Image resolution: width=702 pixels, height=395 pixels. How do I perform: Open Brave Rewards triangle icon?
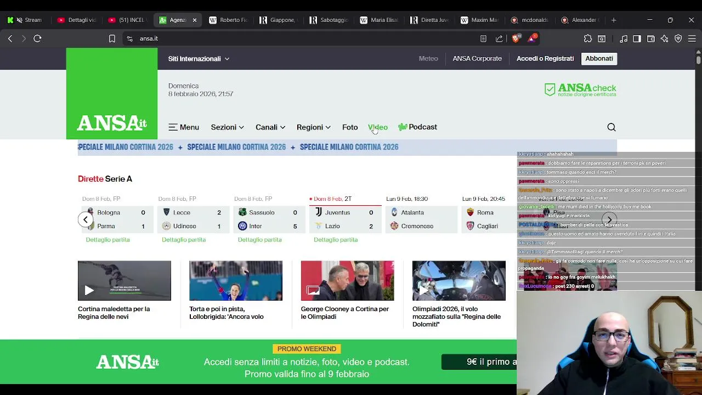[531, 38]
